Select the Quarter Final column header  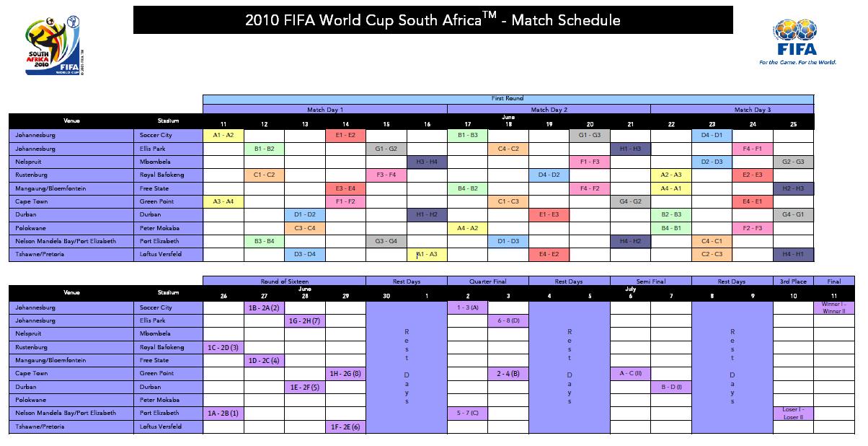click(x=487, y=281)
